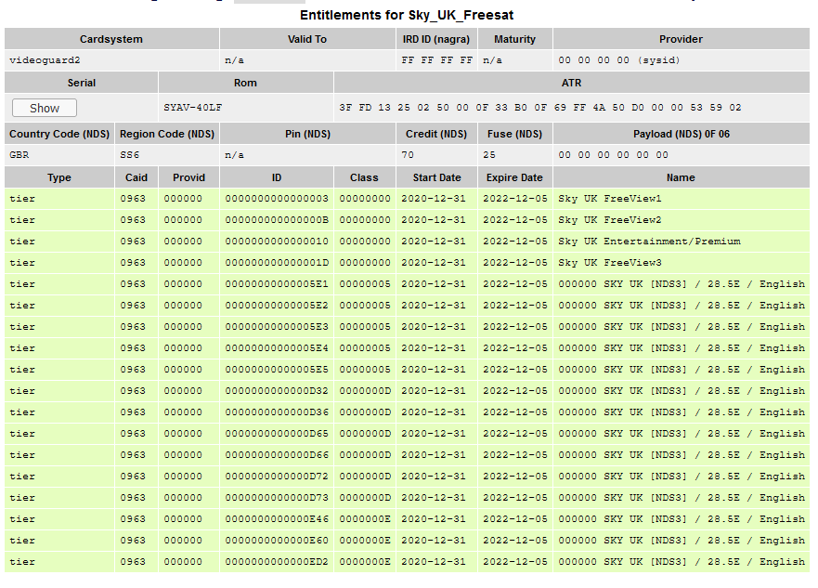Select tier ID 0000000000000ED2
The image size is (818, 588).
pyautogui.click(x=277, y=562)
